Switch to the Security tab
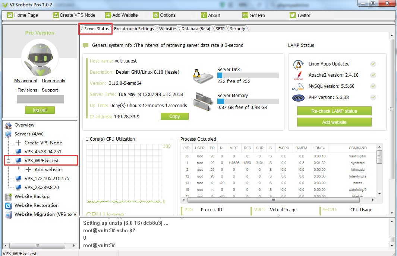Image resolution: width=397 pixels, height=256 pixels. coord(237,28)
